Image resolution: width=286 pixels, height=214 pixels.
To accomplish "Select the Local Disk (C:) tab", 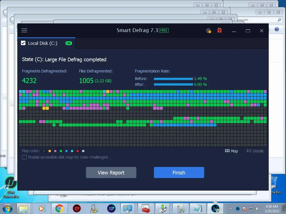I will (x=47, y=43).
